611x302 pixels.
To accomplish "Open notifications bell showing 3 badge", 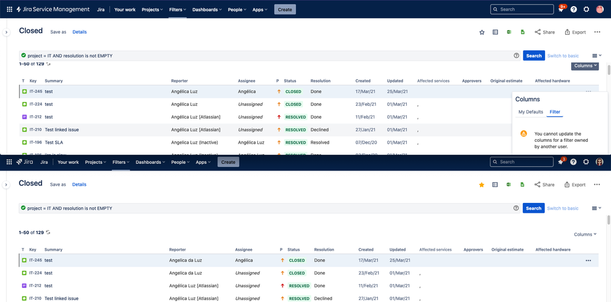I will pyautogui.click(x=561, y=162).
